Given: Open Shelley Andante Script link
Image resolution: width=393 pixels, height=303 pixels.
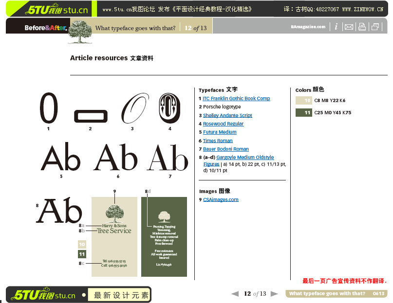Looking at the screenshot, I should 227,115.
